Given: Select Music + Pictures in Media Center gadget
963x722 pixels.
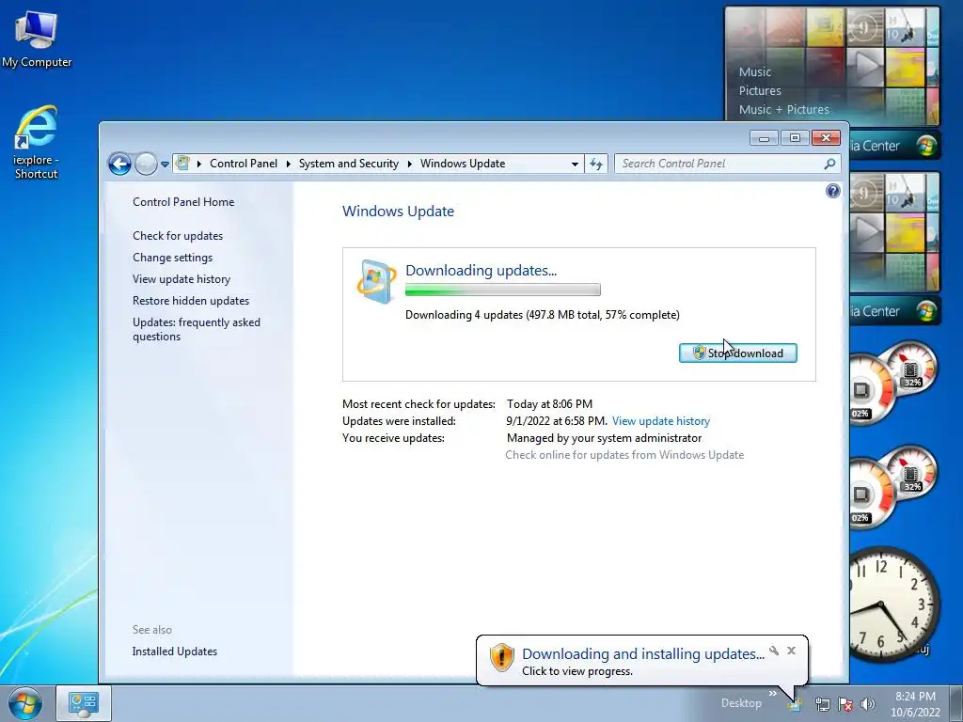Looking at the screenshot, I should tap(783, 110).
